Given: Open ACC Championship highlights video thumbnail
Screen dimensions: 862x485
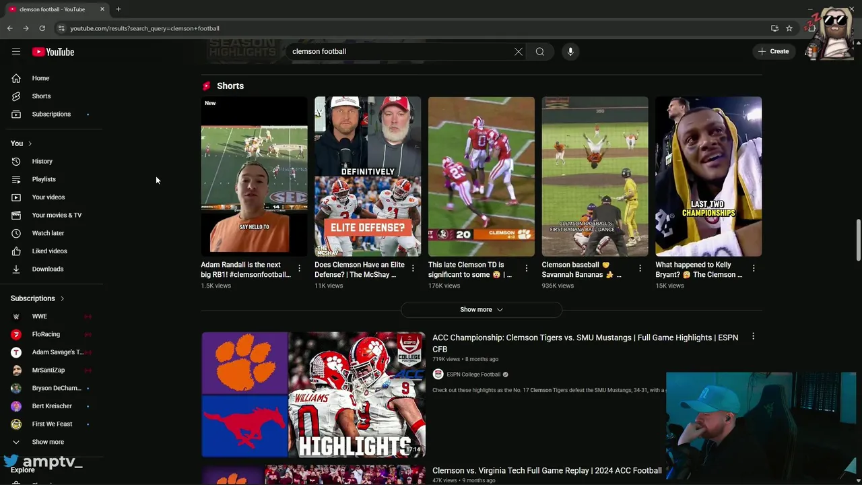Looking at the screenshot, I should pos(313,395).
